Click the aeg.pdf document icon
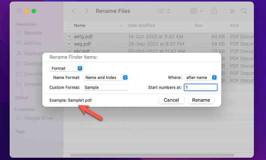 69,44
